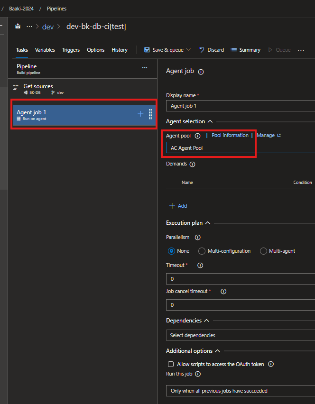Edit the Timeout value field
The width and height of the screenshot is (315, 404).
[x=241, y=279]
